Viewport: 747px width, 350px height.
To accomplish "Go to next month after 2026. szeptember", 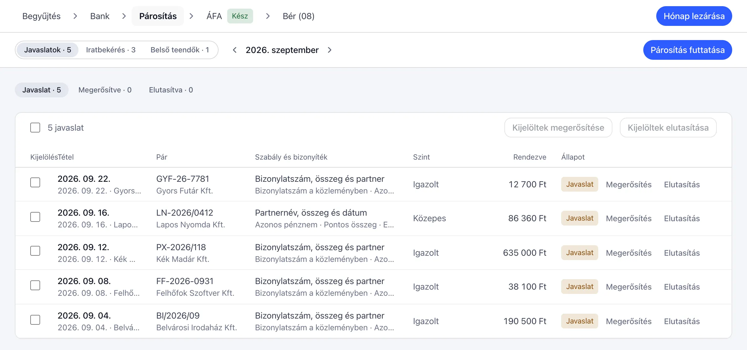I will tap(330, 50).
